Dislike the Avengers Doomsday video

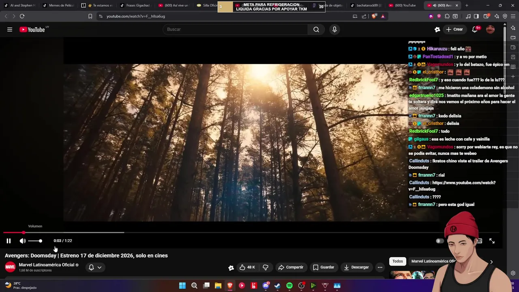[x=266, y=267]
